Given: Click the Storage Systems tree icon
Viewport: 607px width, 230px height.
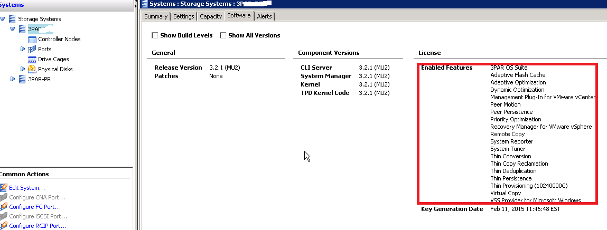Looking at the screenshot, I should pyautogui.click(x=12, y=19).
